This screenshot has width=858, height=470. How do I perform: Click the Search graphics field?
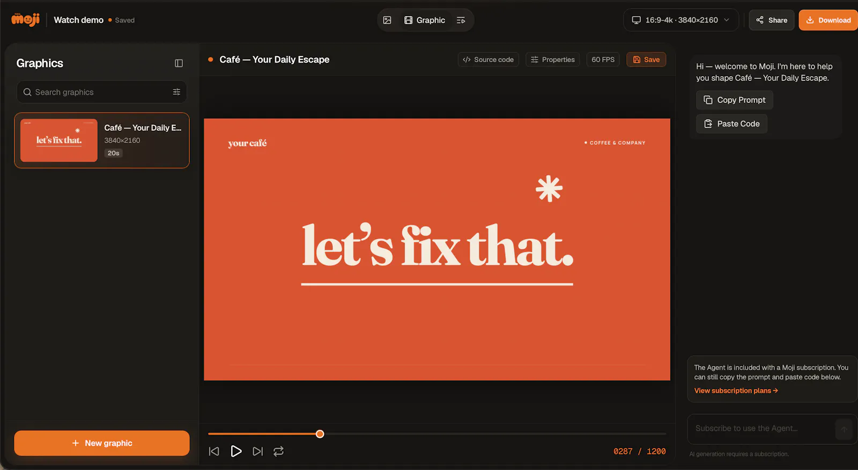[102, 92]
